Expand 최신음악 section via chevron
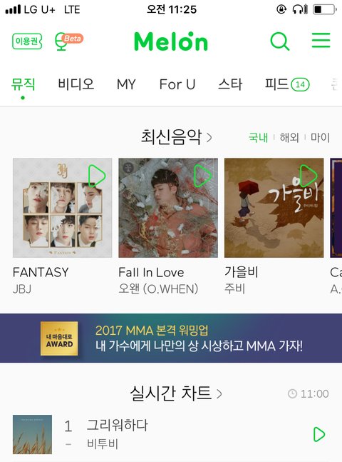Screen dimensions: 342x462 (x=209, y=138)
